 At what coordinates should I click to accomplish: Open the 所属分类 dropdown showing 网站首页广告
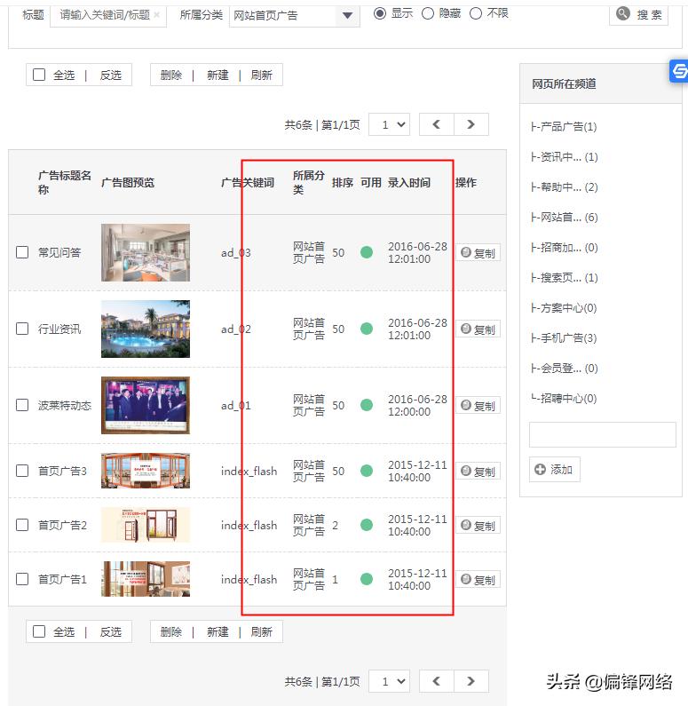[294, 16]
